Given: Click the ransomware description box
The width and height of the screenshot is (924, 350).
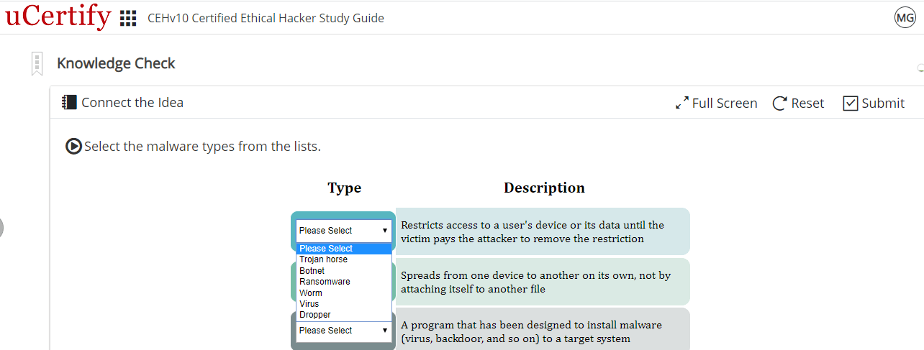Looking at the screenshot, I should coord(542,231).
